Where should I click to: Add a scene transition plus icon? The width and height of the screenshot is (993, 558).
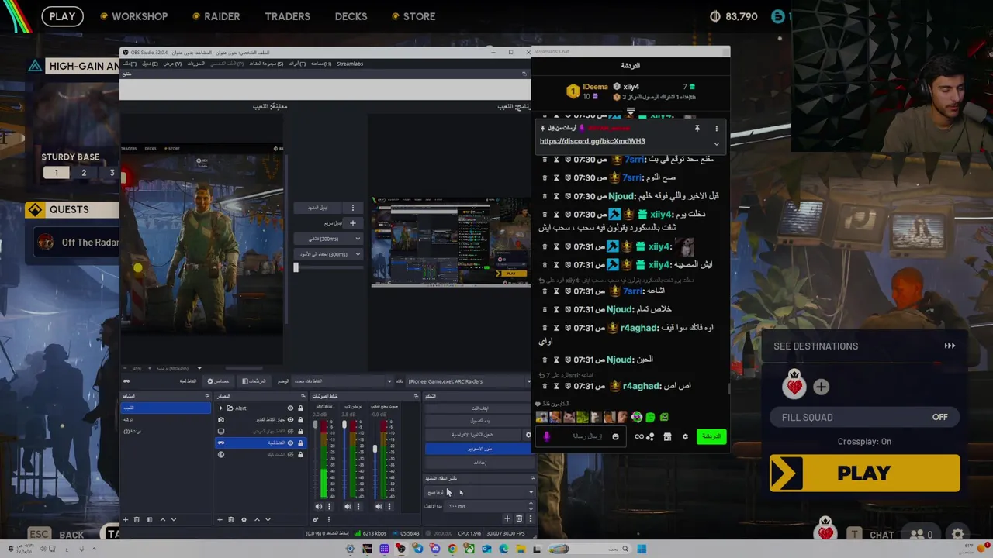[507, 518]
